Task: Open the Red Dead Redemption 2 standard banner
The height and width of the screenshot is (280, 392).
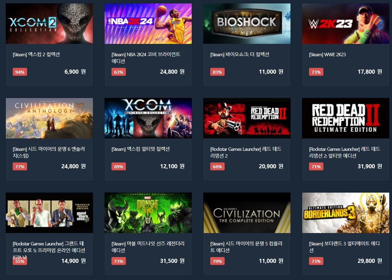Action: [247, 118]
